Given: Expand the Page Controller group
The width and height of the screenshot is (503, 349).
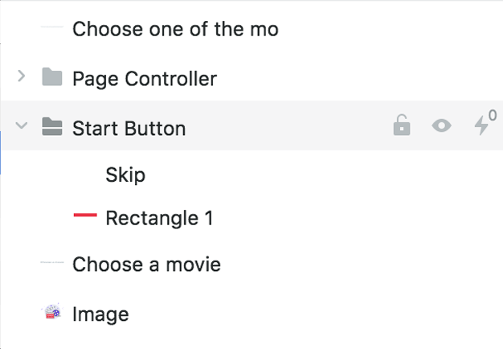Looking at the screenshot, I should point(22,76).
